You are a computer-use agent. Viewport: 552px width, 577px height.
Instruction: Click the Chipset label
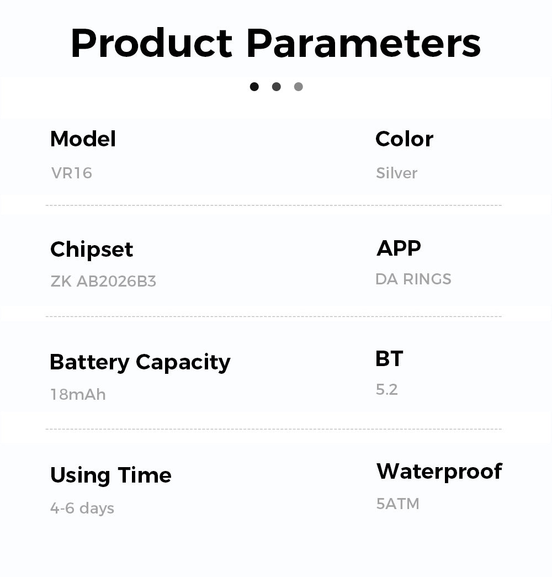point(92,250)
